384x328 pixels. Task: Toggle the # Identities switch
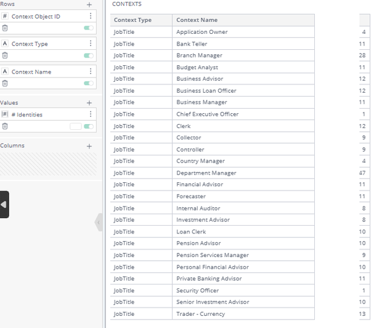pos(88,127)
